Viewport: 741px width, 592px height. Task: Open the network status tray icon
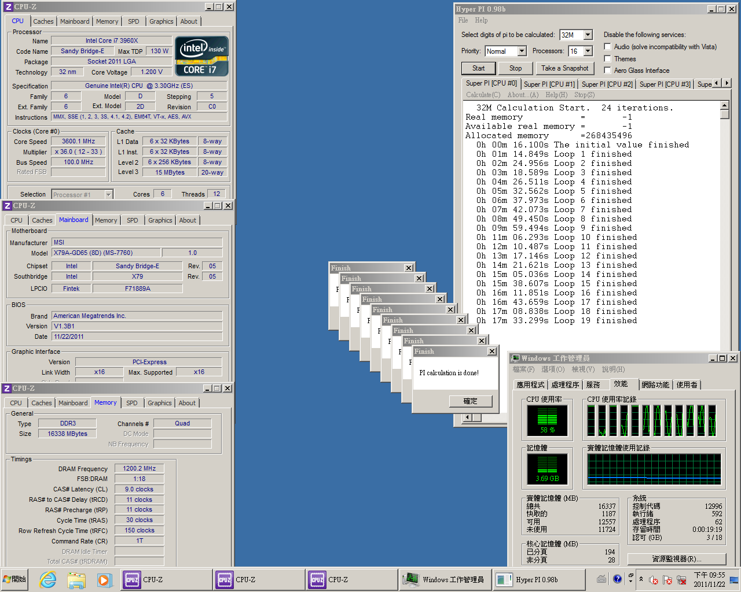[681, 579]
